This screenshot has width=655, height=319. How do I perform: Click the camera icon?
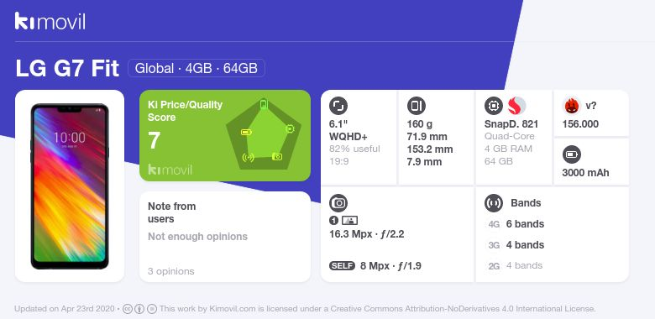point(338,203)
